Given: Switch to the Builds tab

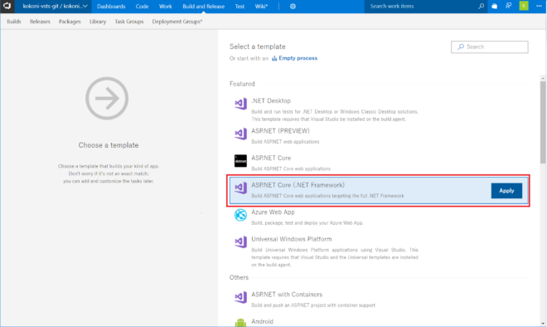Looking at the screenshot, I should click(x=14, y=22).
